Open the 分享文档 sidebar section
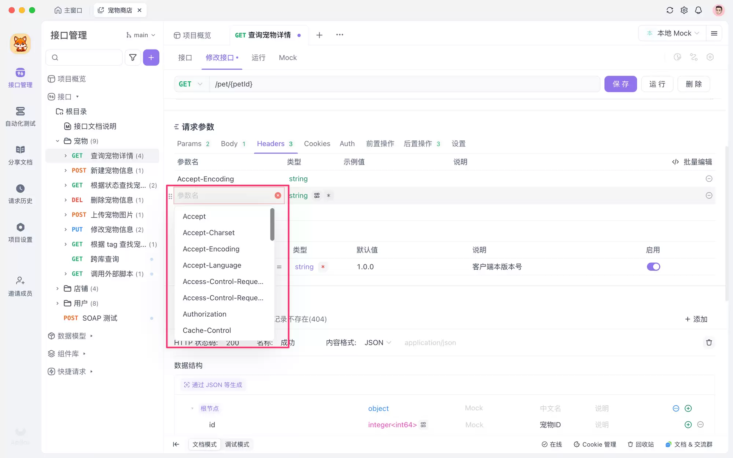The width and height of the screenshot is (733, 458). [x=20, y=155]
